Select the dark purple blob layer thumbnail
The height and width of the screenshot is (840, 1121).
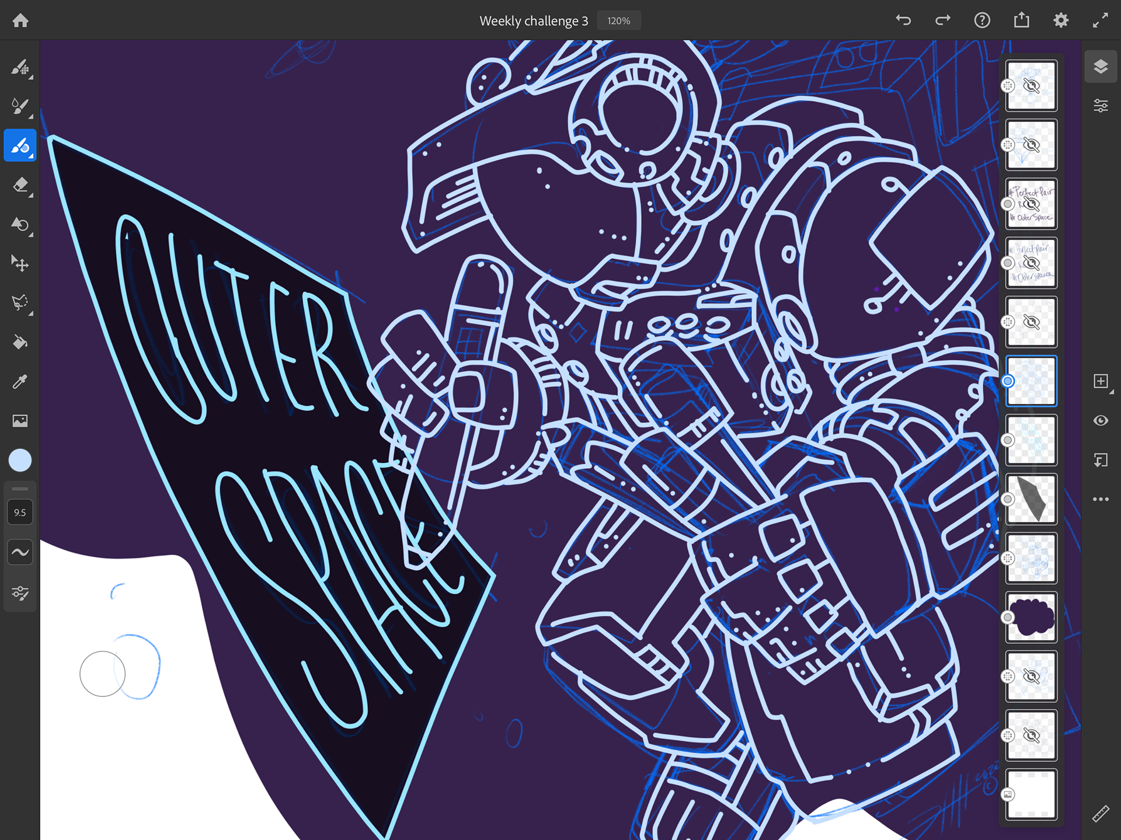coord(1031,617)
